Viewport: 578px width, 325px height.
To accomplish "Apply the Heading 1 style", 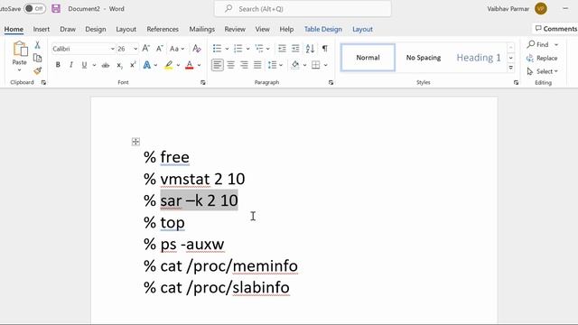I will 479,58.
